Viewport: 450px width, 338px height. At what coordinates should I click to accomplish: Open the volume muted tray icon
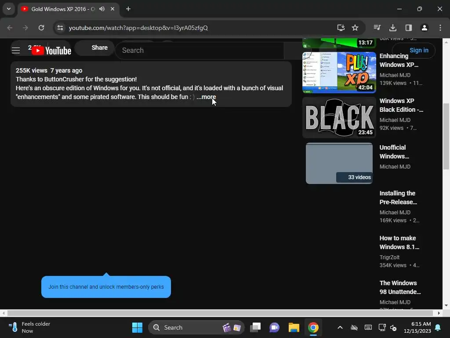click(393, 327)
